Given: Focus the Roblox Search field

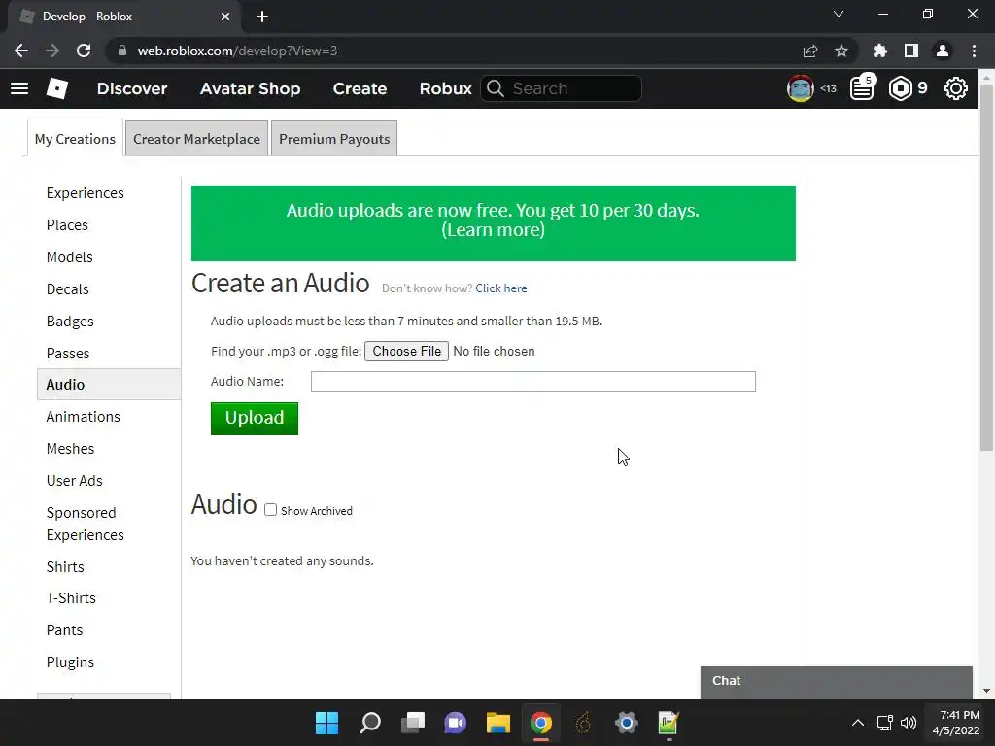Looking at the screenshot, I should 561,88.
